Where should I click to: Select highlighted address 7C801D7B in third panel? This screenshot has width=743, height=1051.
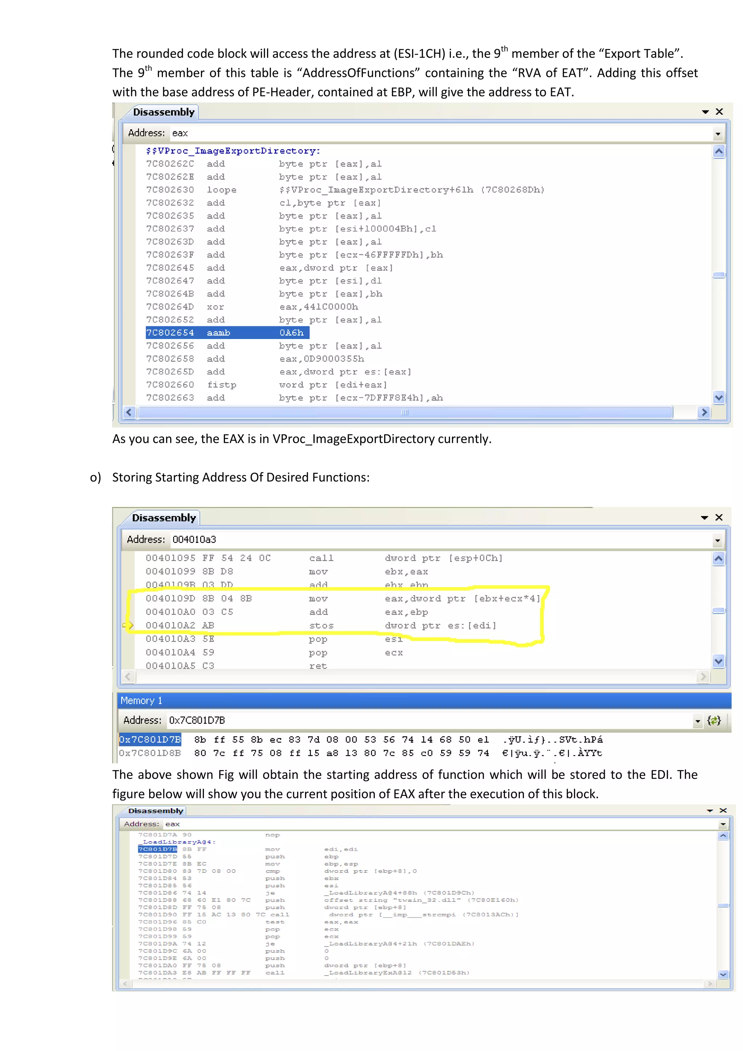[157, 849]
